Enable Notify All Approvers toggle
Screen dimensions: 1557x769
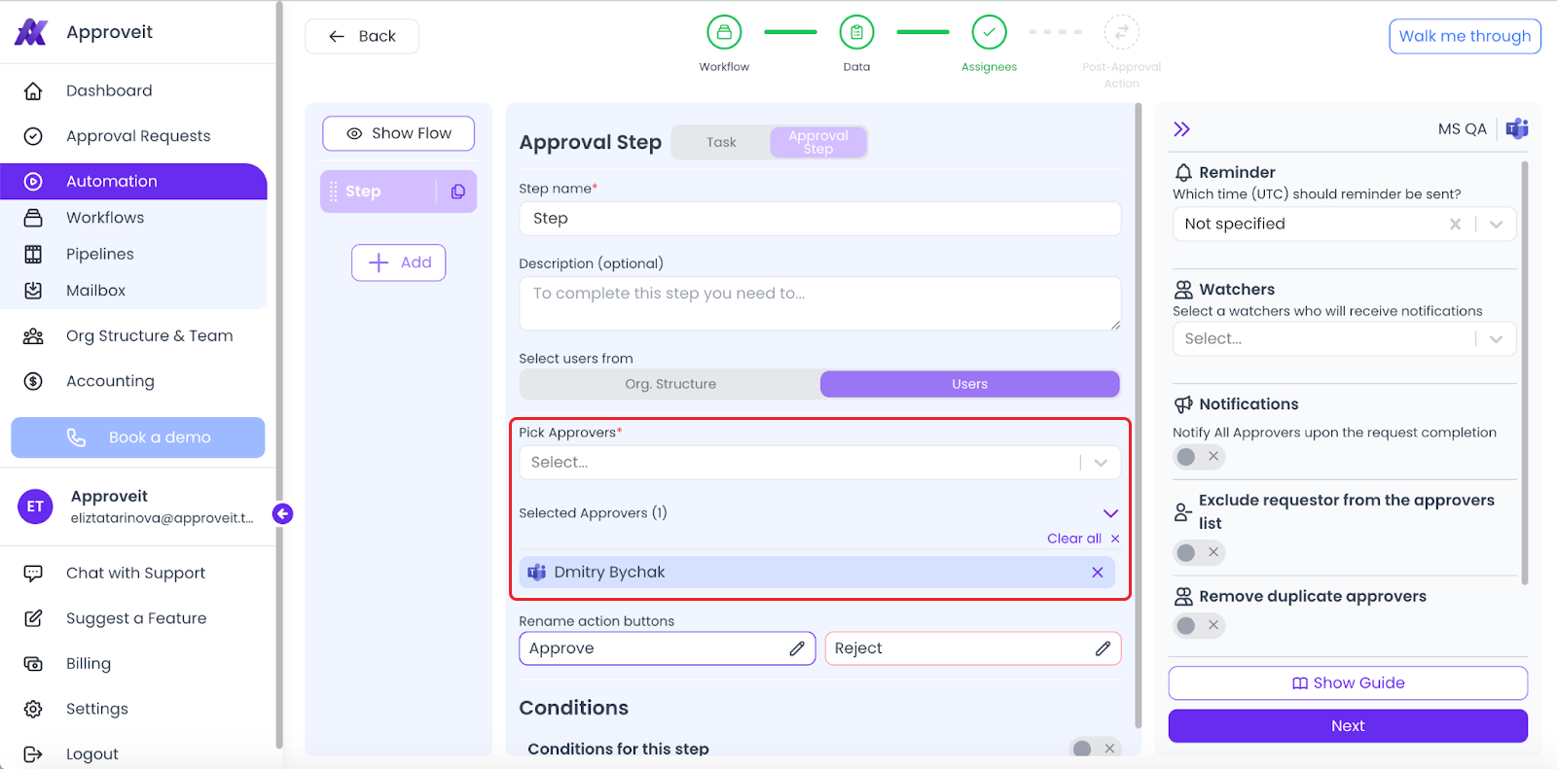click(x=1199, y=457)
